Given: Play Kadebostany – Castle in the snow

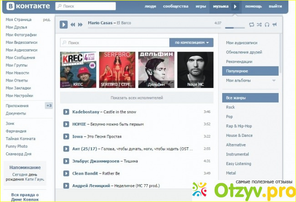Looking at the screenshot, I should [x=66, y=112].
